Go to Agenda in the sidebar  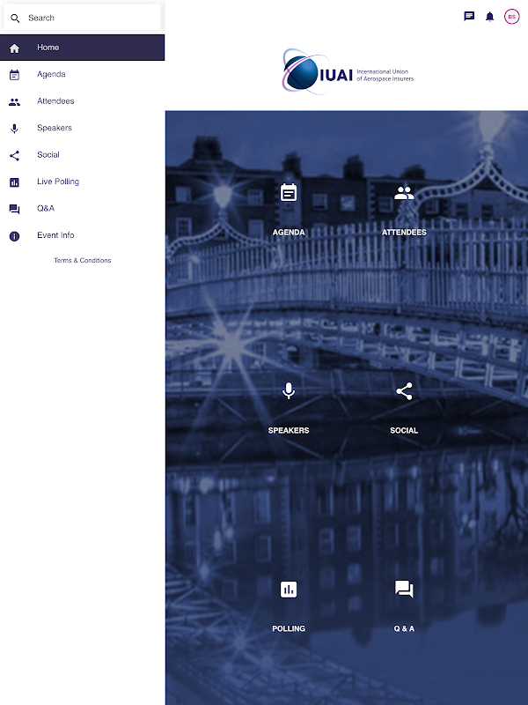(82, 74)
